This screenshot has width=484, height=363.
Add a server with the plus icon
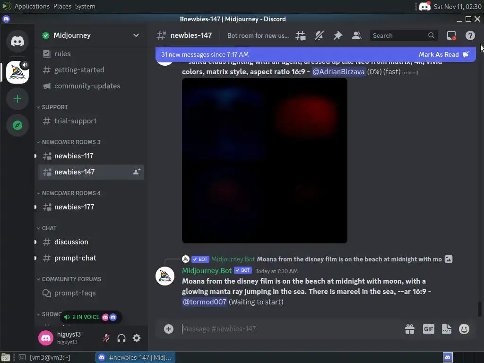pyautogui.click(x=17, y=99)
